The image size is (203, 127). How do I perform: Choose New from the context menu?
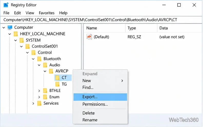pos(100,81)
